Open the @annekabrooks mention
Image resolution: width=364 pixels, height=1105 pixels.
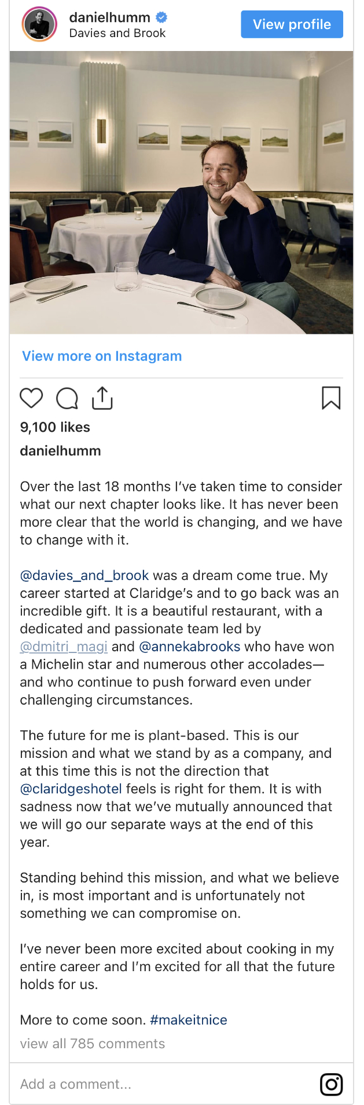(190, 647)
